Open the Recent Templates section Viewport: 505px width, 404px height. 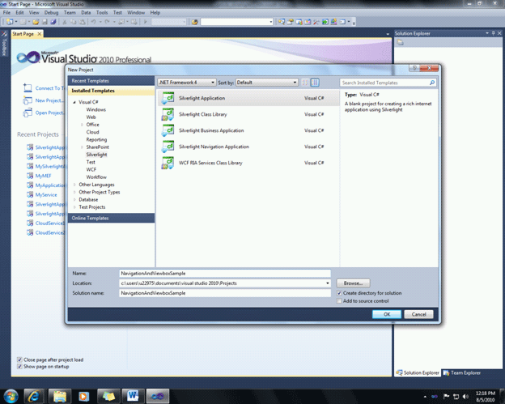[x=111, y=81]
